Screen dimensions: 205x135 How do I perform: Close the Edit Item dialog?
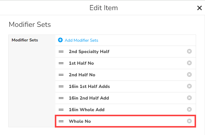199,8
